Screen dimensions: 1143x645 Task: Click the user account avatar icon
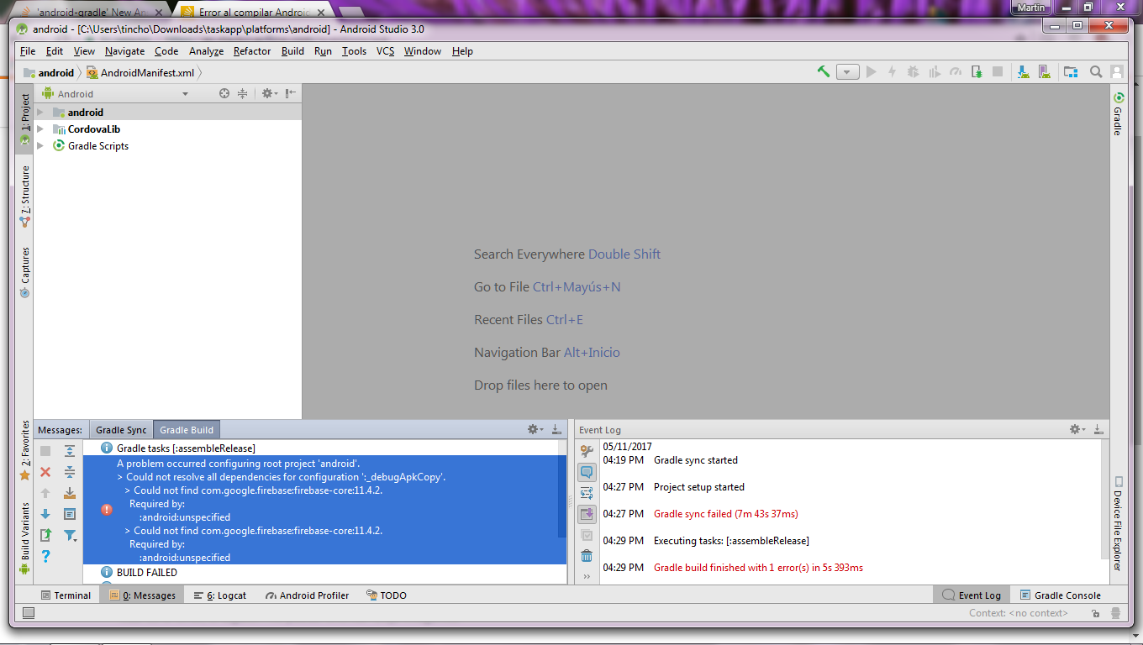click(x=1117, y=72)
